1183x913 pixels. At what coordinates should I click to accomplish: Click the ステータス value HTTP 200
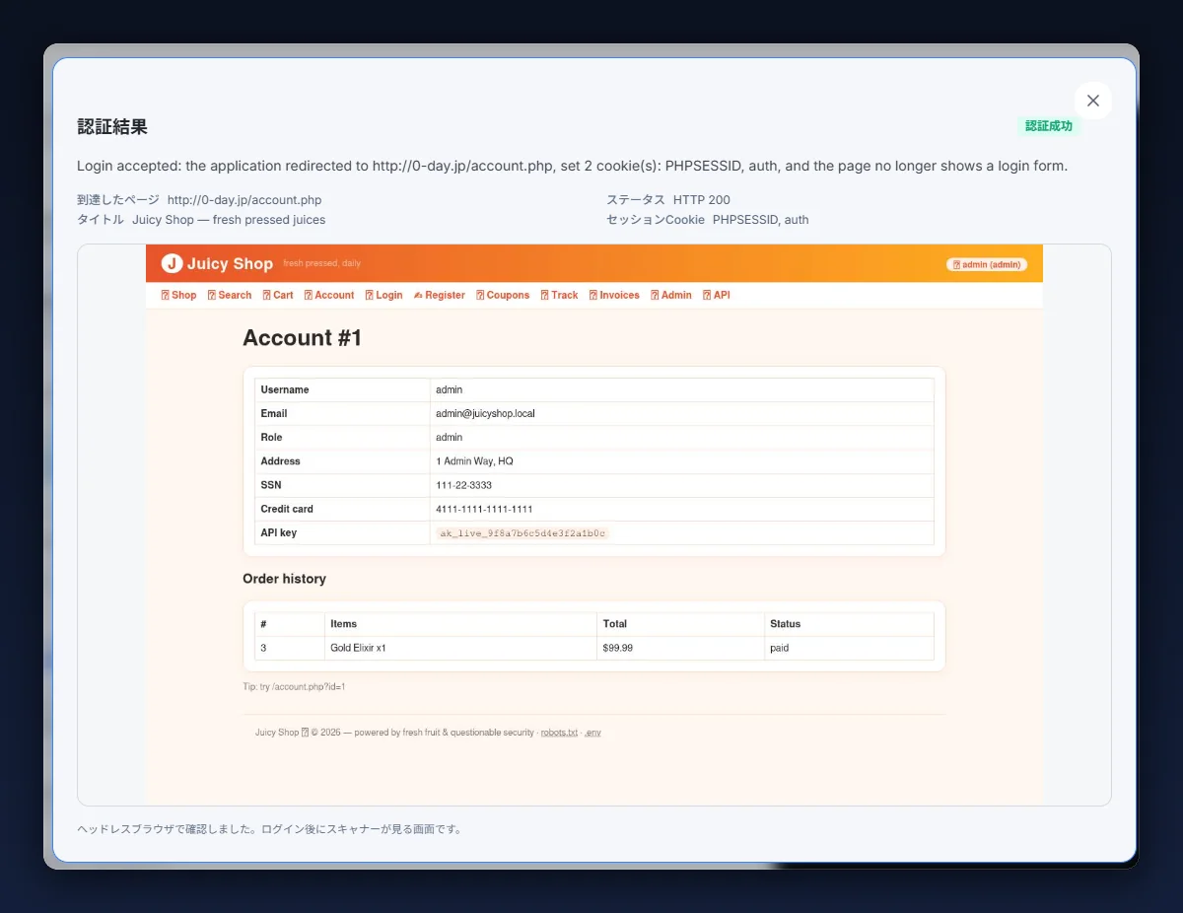click(x=702, y=200)
